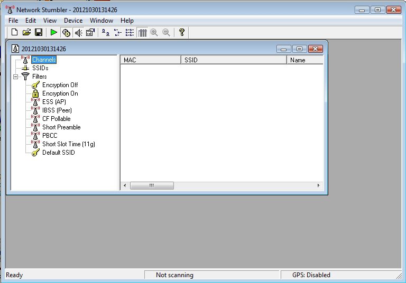The width and height of the screenshot is (406, 283).
Task: Select the Encryption Off filter
Action: coord(60,85)
